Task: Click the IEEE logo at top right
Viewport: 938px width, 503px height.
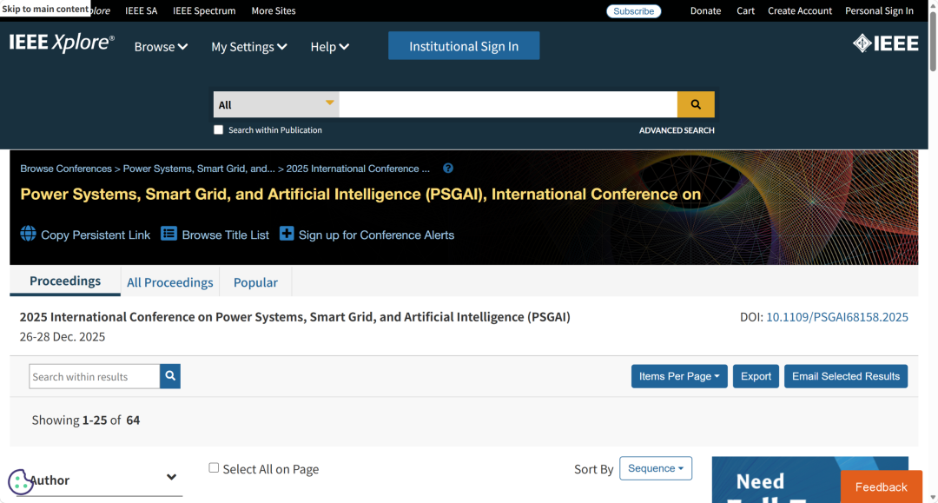Action: click(x=885, y=43)
